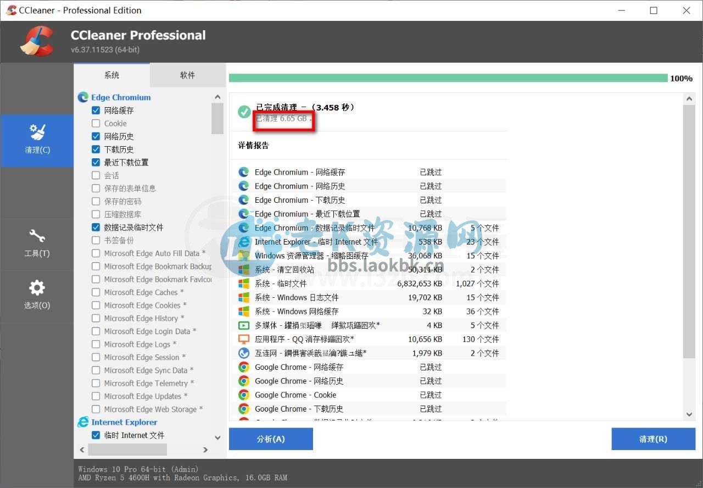
Task: Select the Google Chrome - 网络缓存 icon
Action: [x=244, y=367]
